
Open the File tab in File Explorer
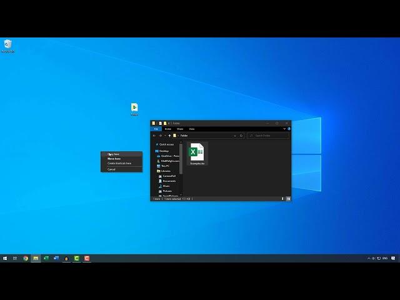coord(156,129)
